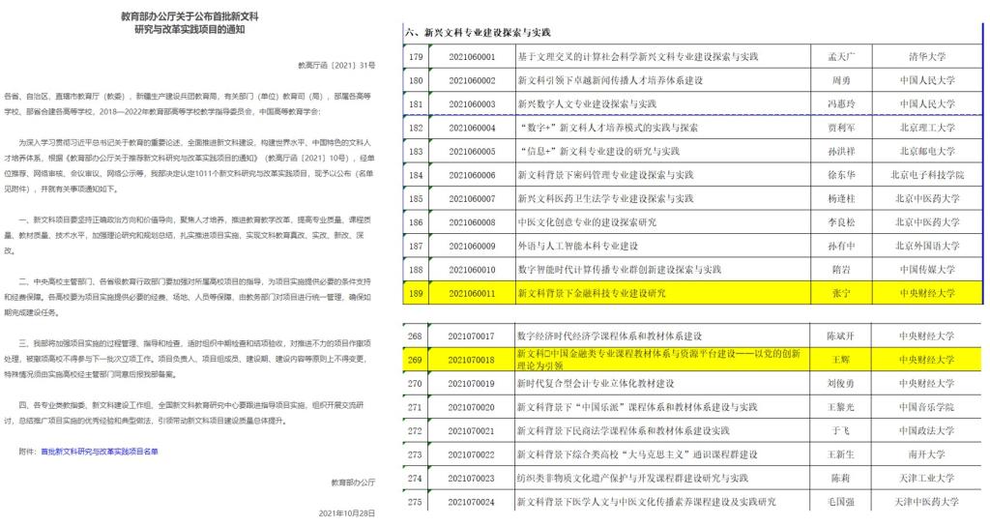Select the 北京电子科技学院 cell

pos(926,175)
